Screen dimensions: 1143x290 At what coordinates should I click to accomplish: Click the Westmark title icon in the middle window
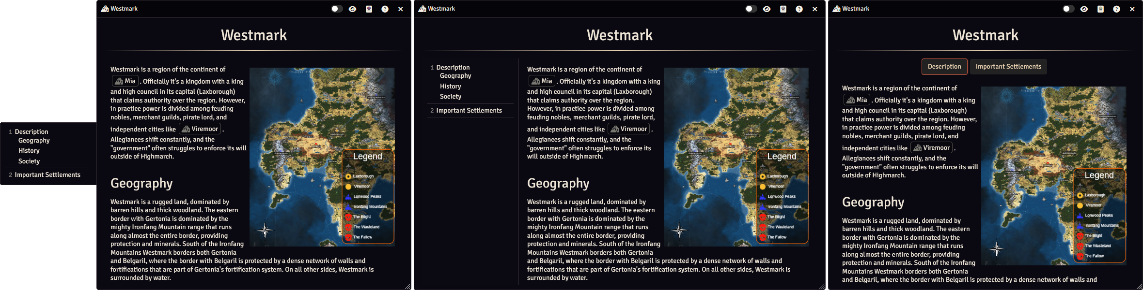422,9
